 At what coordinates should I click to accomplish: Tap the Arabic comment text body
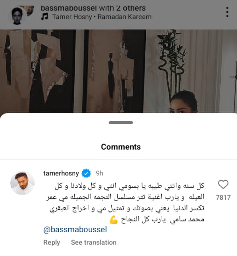click(x=125, y=203)
